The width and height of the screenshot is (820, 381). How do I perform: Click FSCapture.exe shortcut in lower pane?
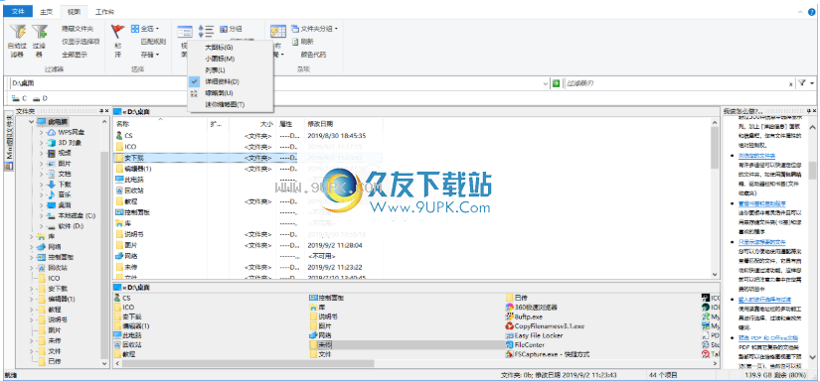pos(548,354)
